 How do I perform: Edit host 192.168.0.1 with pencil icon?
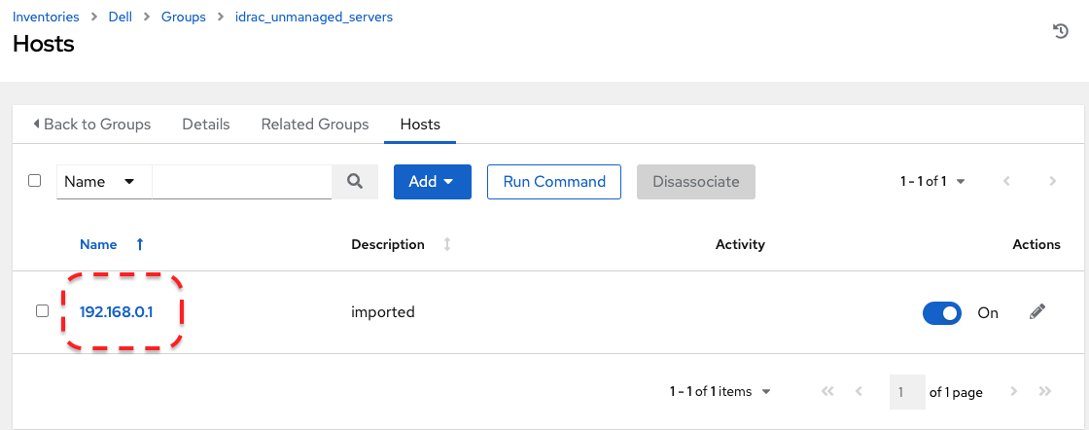pos(1037,312)
